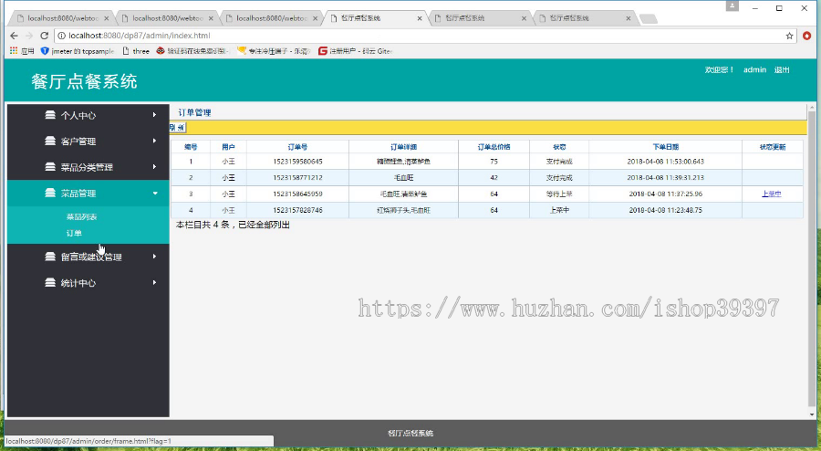Collapse the 菜品管理 menu arrow
The width and height of the screenshot is (821, 451).
click(x=155, y=194)
